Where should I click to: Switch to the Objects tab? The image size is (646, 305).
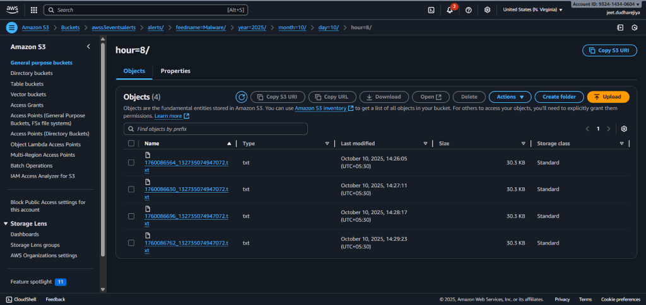point(134,71)
